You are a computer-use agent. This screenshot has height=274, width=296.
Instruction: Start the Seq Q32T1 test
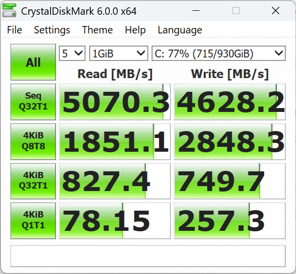coord(33,102)
